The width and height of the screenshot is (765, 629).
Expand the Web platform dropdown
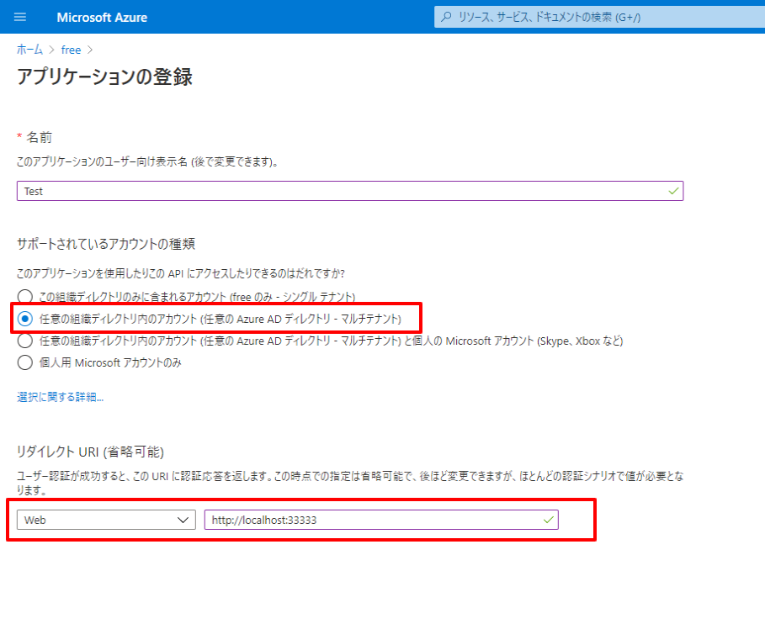[106, 520]
